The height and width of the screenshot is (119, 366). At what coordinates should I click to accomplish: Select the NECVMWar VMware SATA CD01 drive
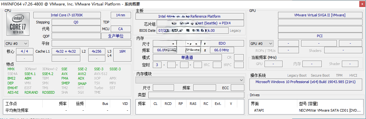point(330,110)
